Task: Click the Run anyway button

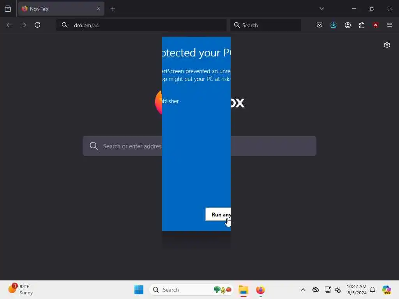Action: coord(218,215)
